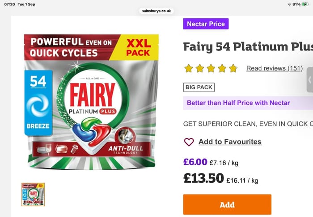Tap the sainsburys.co.uk address bar
Screen dimensions: 313x217
[156, 11]
